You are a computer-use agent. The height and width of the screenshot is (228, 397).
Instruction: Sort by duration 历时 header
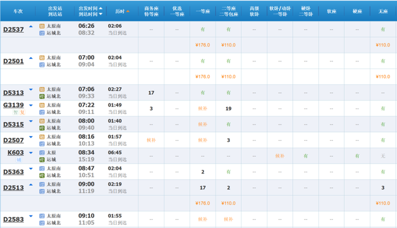tap(122, 11)
